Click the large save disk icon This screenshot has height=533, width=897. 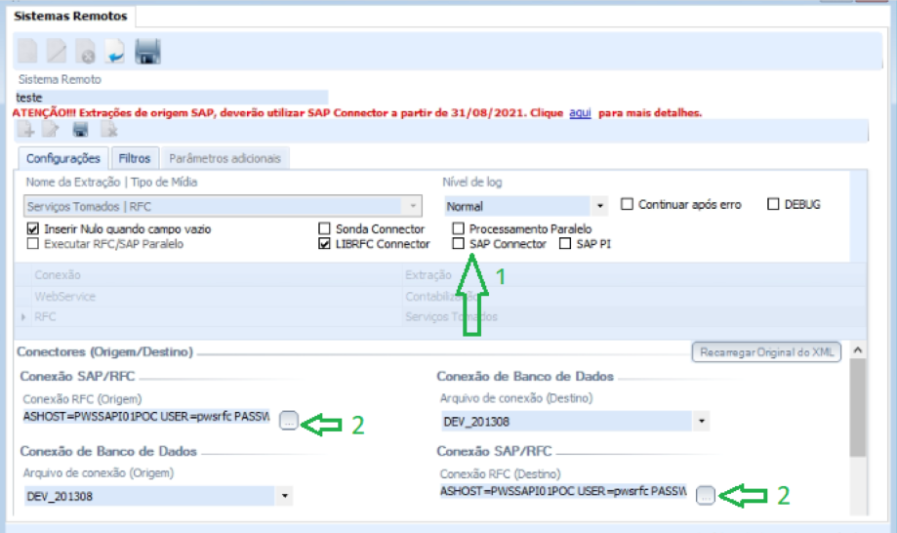click(x=147, y=52)
